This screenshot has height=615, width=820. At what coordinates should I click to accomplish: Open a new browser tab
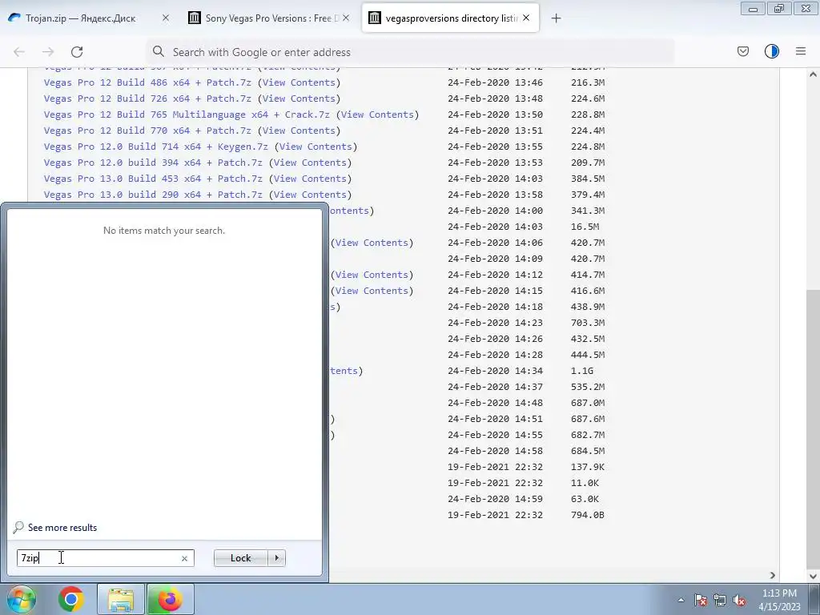(x=556, y=18)
